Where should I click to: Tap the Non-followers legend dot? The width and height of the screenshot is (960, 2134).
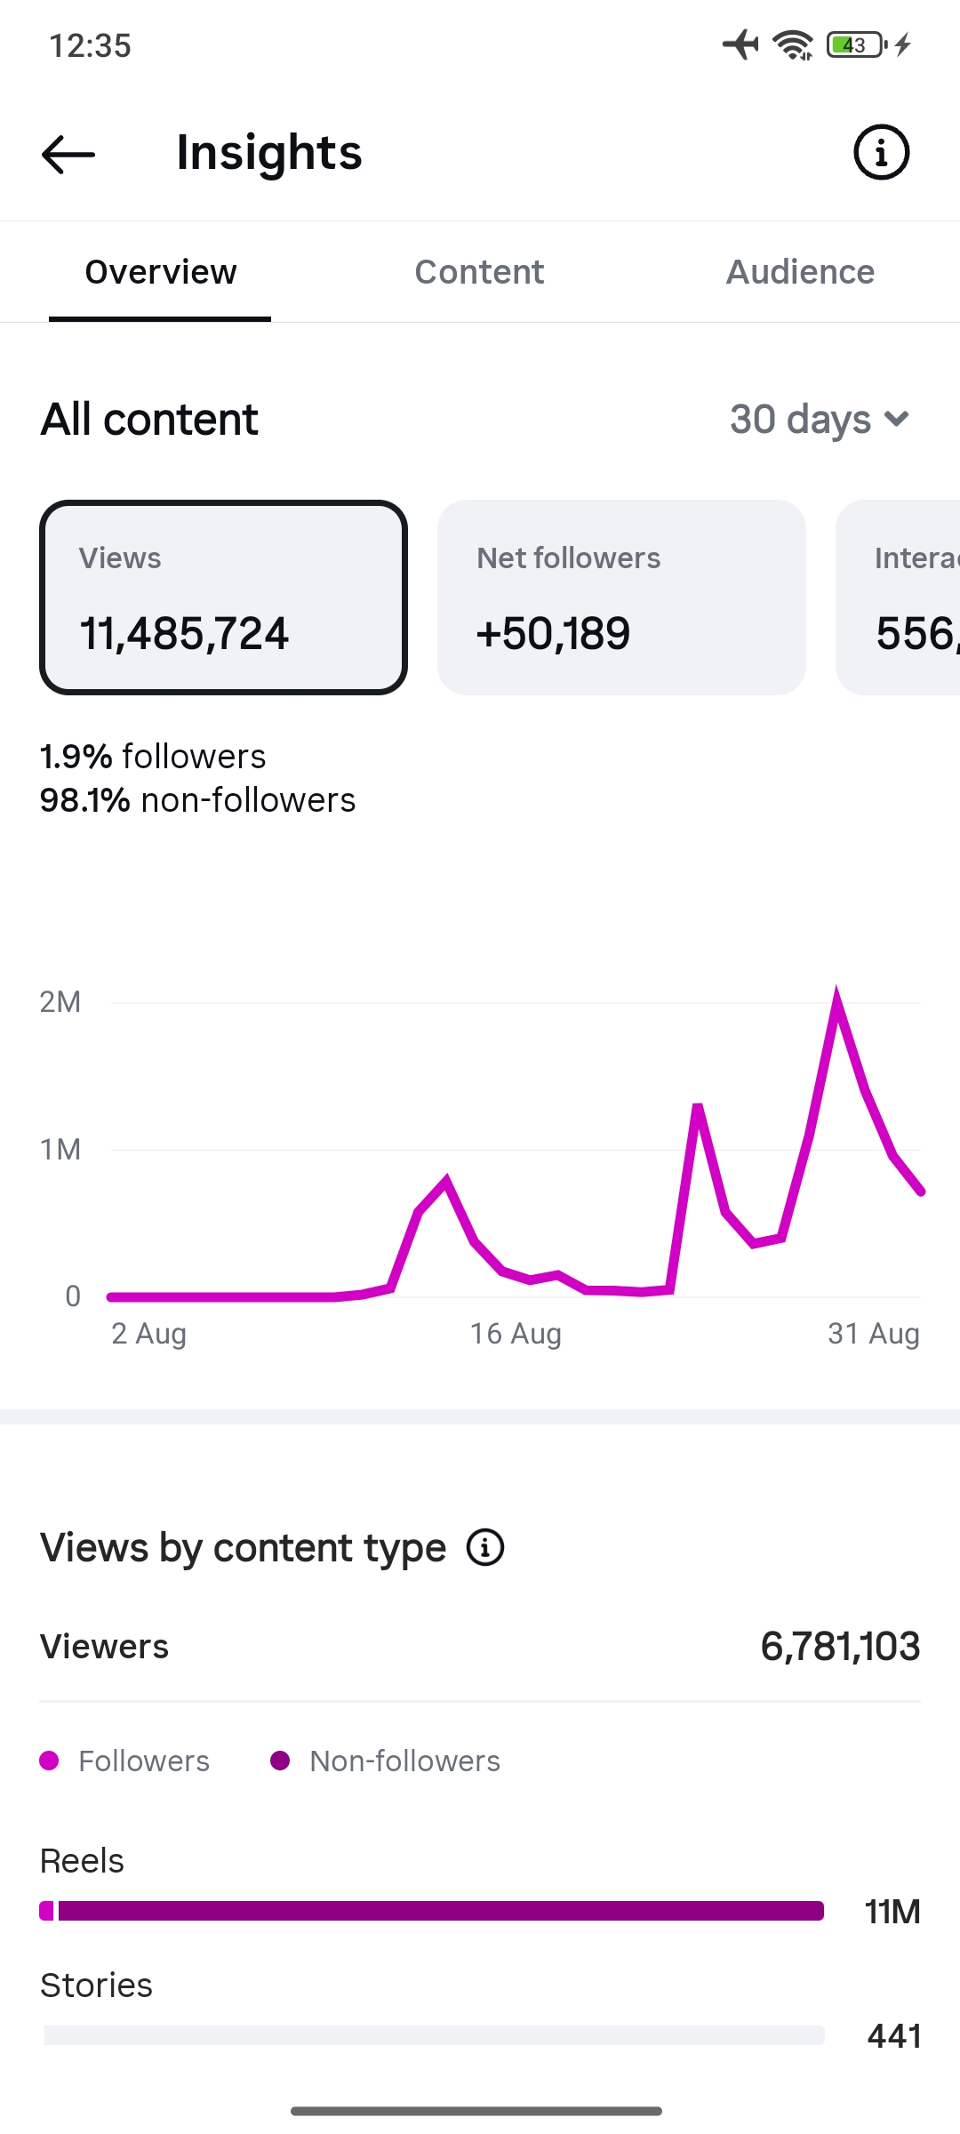point(280,1761)
